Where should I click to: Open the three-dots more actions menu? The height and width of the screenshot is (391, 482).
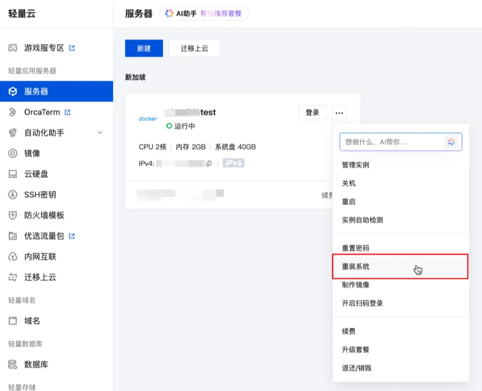[x=339, y=113]
